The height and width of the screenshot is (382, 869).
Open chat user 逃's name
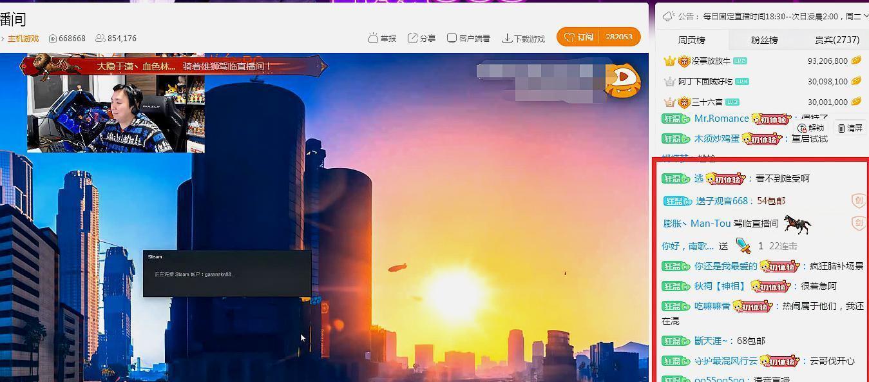click(699, 178)
